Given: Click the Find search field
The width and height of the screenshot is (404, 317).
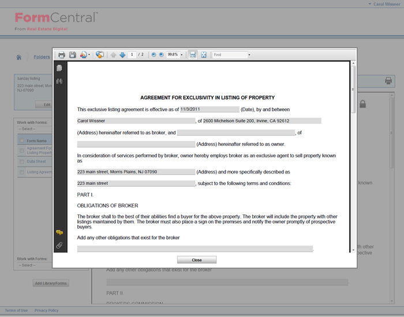Looking at the screenshot, I should (230, 55).
